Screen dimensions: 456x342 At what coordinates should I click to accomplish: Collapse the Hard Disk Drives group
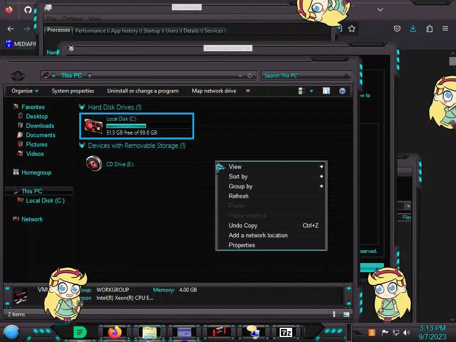pos(82,107)
